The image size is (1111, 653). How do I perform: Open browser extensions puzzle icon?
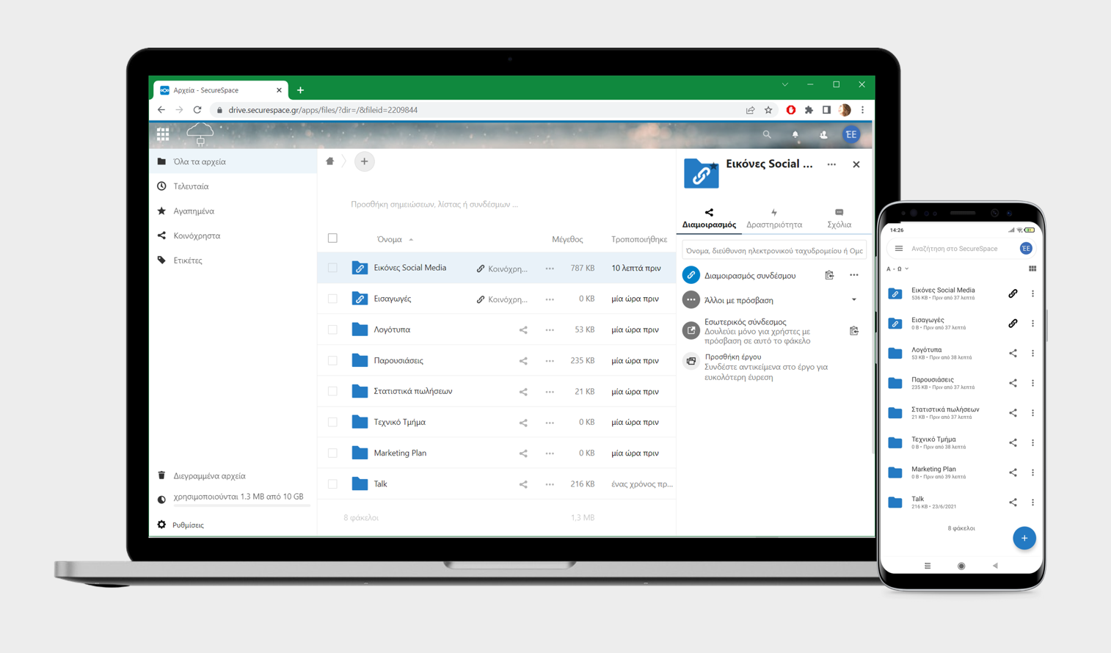[x=809, y=110]
